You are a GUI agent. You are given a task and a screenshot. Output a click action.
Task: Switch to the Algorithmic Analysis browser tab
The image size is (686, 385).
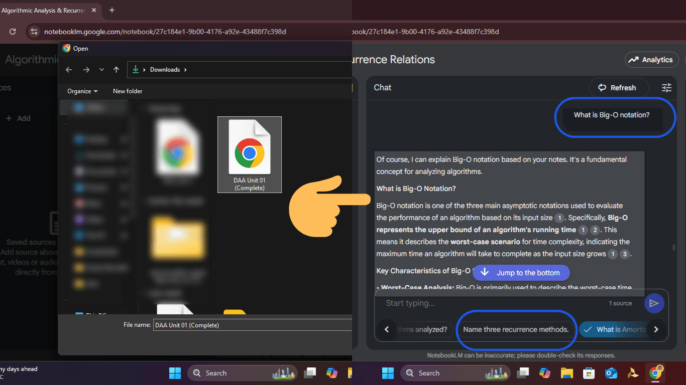point(45,10)
